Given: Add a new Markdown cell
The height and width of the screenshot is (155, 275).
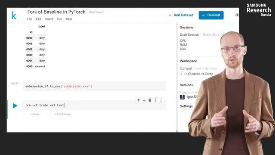Looking at the screenshot, I should tap(62, 114).
